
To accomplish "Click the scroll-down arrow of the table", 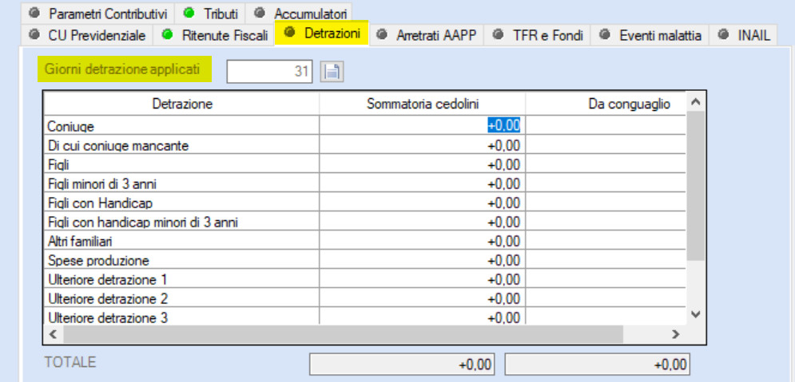I will pos(695,314).
